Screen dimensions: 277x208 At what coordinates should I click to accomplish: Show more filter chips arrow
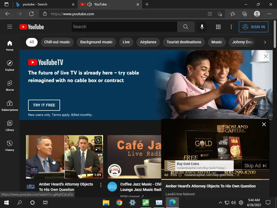265,42
